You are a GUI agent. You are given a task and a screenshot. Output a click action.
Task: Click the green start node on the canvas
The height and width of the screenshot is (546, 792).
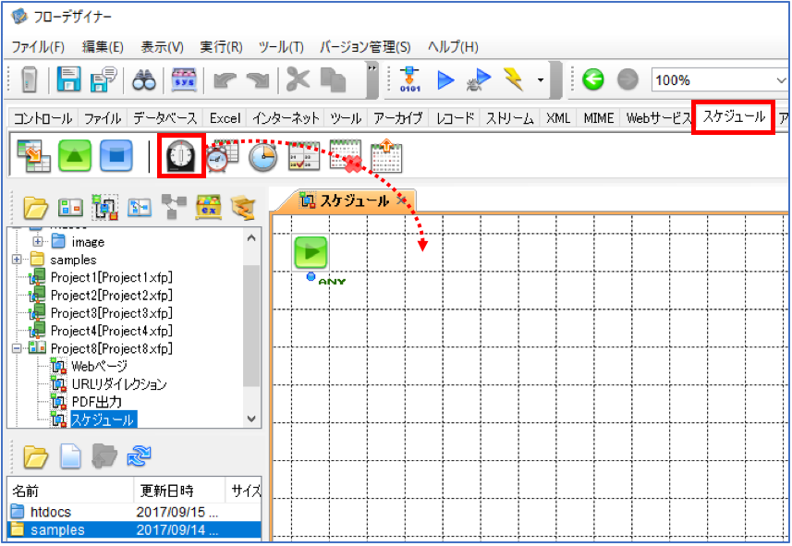pos(311,252)
